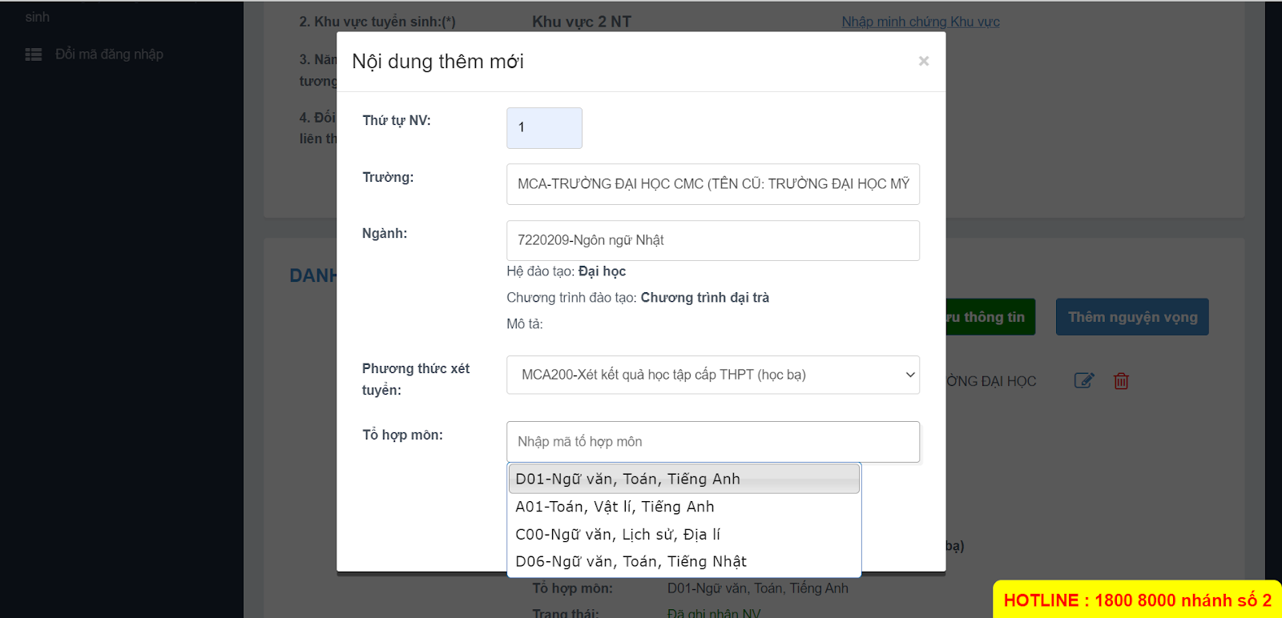Select A01-Toán, Vật lí, Tiếng Anh option
The width and height of the screenshot is (1282, 618).
(x=684, y=507)
